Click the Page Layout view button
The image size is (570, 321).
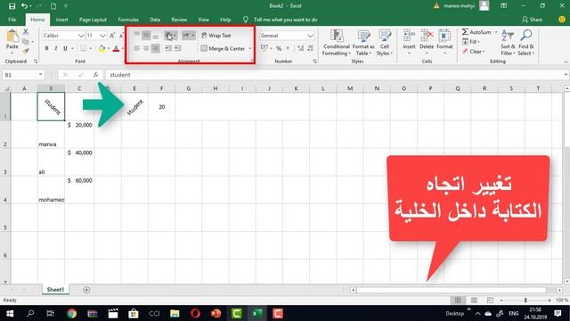click(474, 300)
